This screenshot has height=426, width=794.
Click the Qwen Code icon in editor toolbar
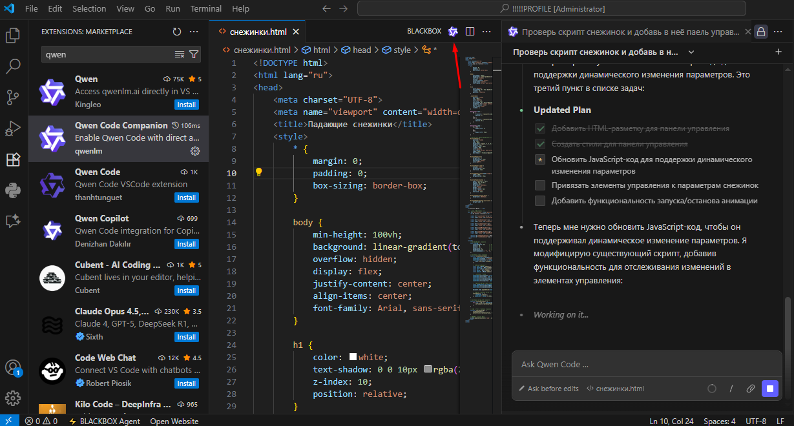tap(453, 32)
